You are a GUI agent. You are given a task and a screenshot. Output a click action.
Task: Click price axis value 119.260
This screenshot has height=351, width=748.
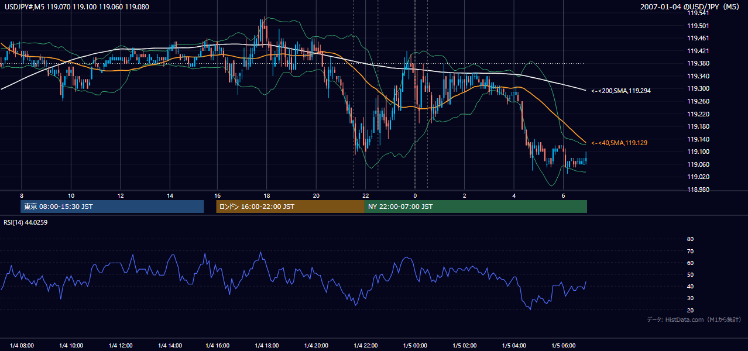pyautogui.click(x=698, y=101)
